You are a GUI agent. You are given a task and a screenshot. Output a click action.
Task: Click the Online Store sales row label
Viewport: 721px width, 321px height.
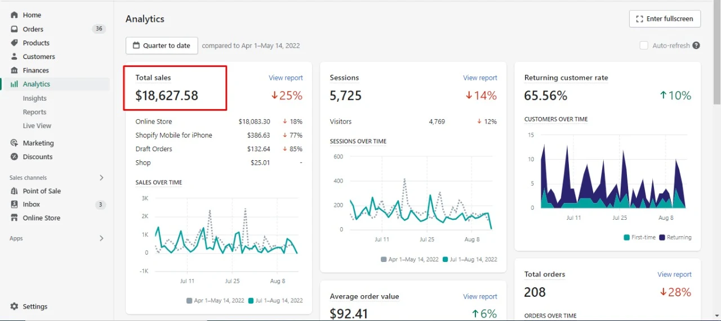(x=154, y=121)
